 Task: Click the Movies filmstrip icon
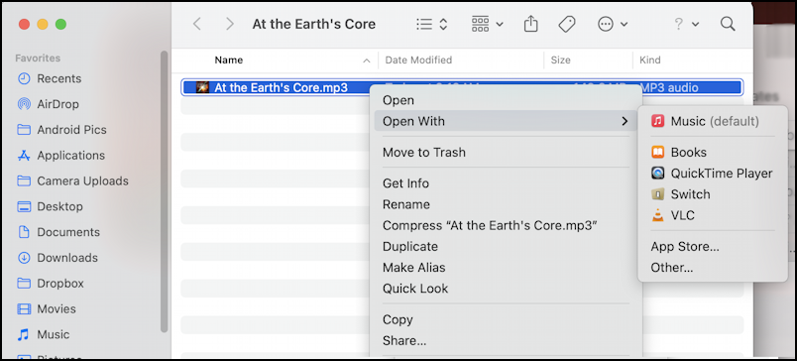24,308
